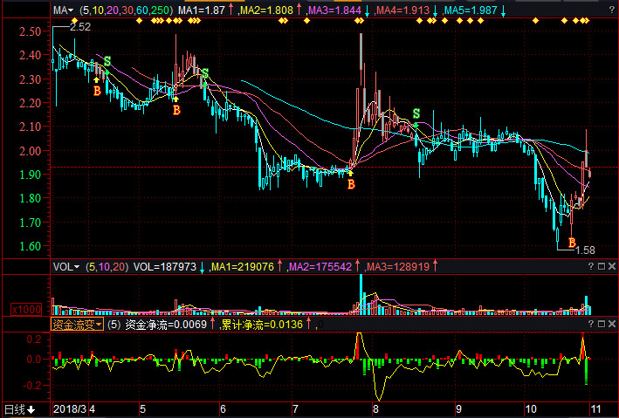This screenshot has width=619, height=418.
Task: Click the MA4=1.913 value label
Action: pos(402,10)
